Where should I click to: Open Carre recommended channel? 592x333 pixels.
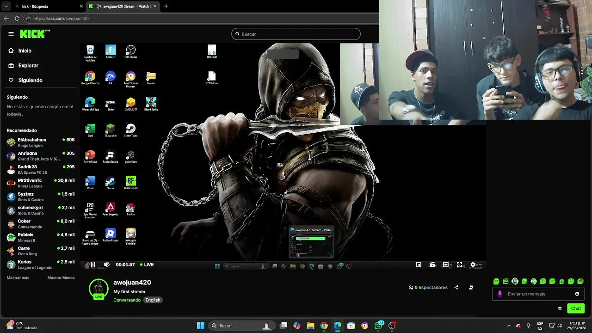(41, 251)
